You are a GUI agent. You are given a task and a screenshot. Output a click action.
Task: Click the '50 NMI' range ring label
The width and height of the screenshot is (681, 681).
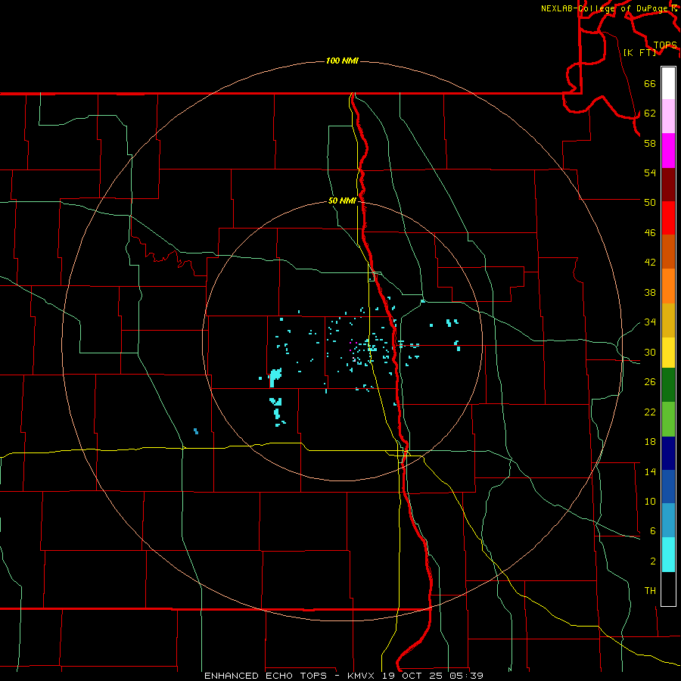pyautogui.click(x=342, y=201)
